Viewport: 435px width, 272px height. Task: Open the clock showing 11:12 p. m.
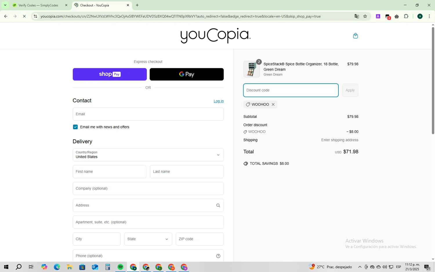point(412,267)
